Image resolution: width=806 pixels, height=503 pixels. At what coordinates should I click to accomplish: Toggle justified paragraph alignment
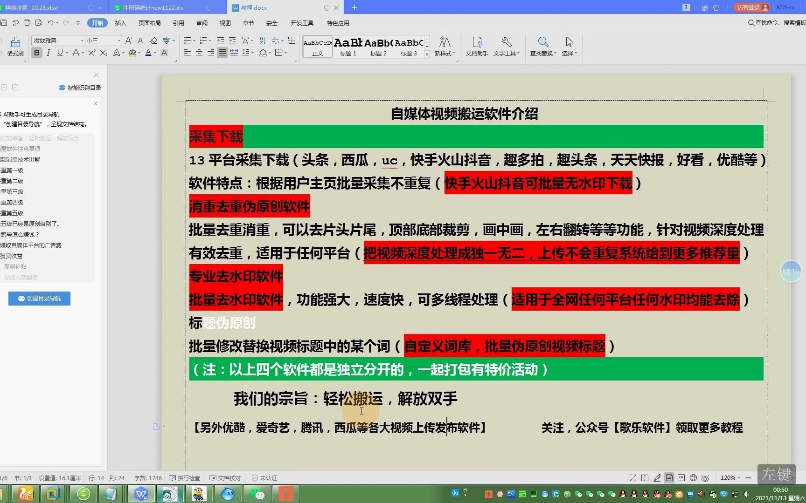222,53
